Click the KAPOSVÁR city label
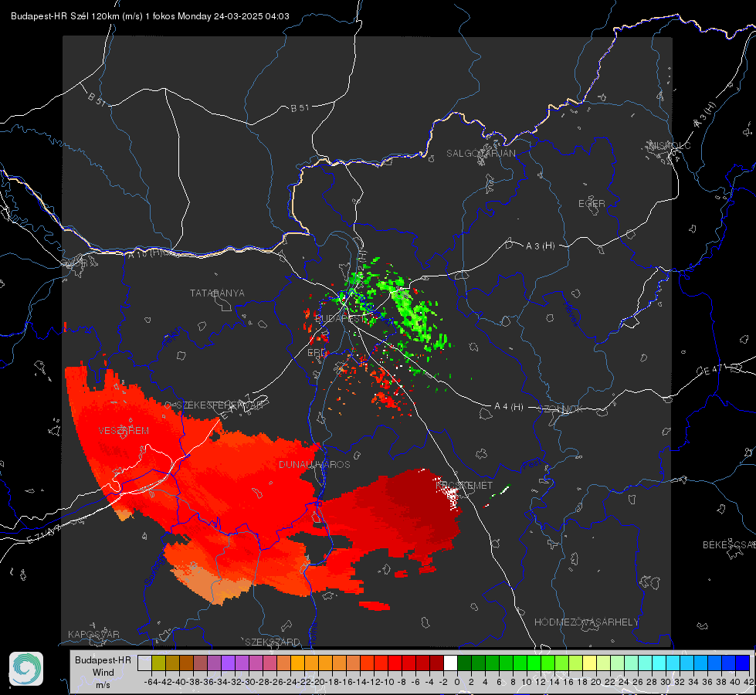 pyautogui.click(x=93, y=634)
